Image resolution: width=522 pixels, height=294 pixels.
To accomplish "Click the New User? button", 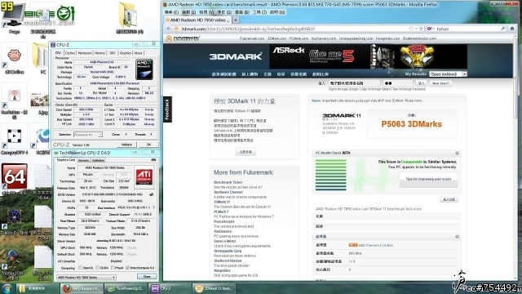I will pyautogui.click(x=440, y=83).
